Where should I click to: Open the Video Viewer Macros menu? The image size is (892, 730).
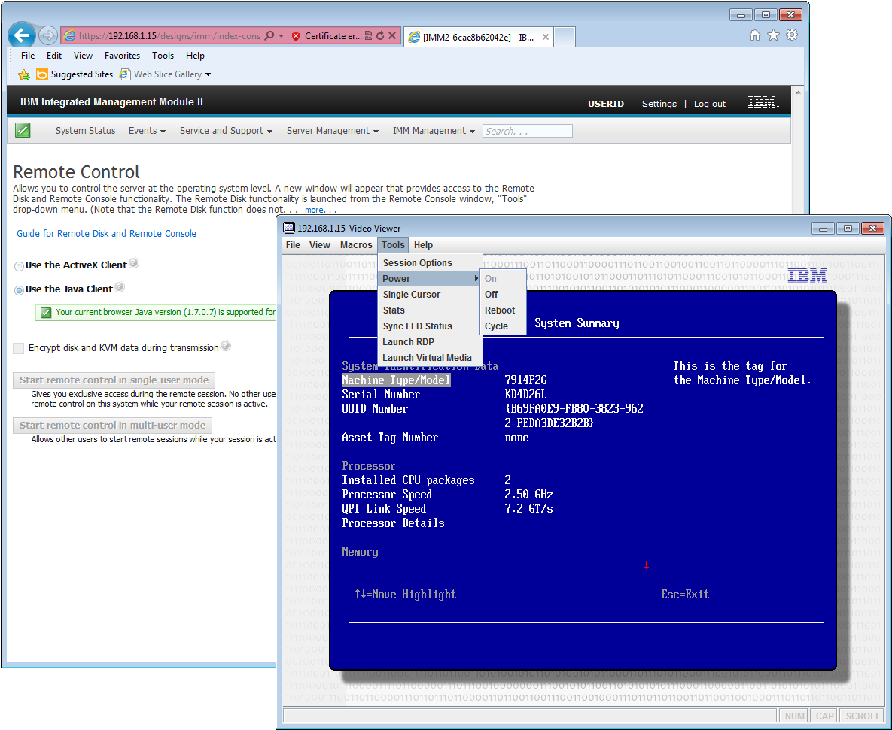click(356, 245)
